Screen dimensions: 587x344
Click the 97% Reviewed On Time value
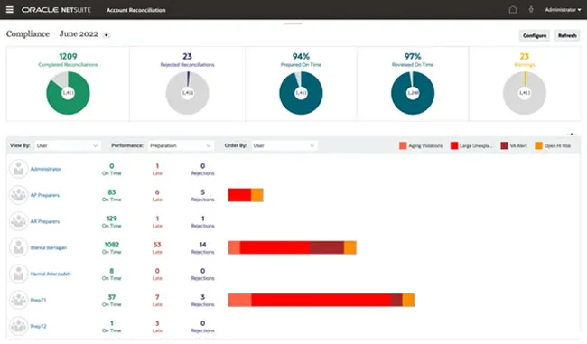point(413,56)
